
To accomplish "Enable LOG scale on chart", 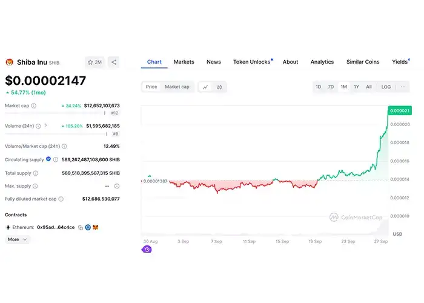I will pyautogui.click(x=386, y=87).
